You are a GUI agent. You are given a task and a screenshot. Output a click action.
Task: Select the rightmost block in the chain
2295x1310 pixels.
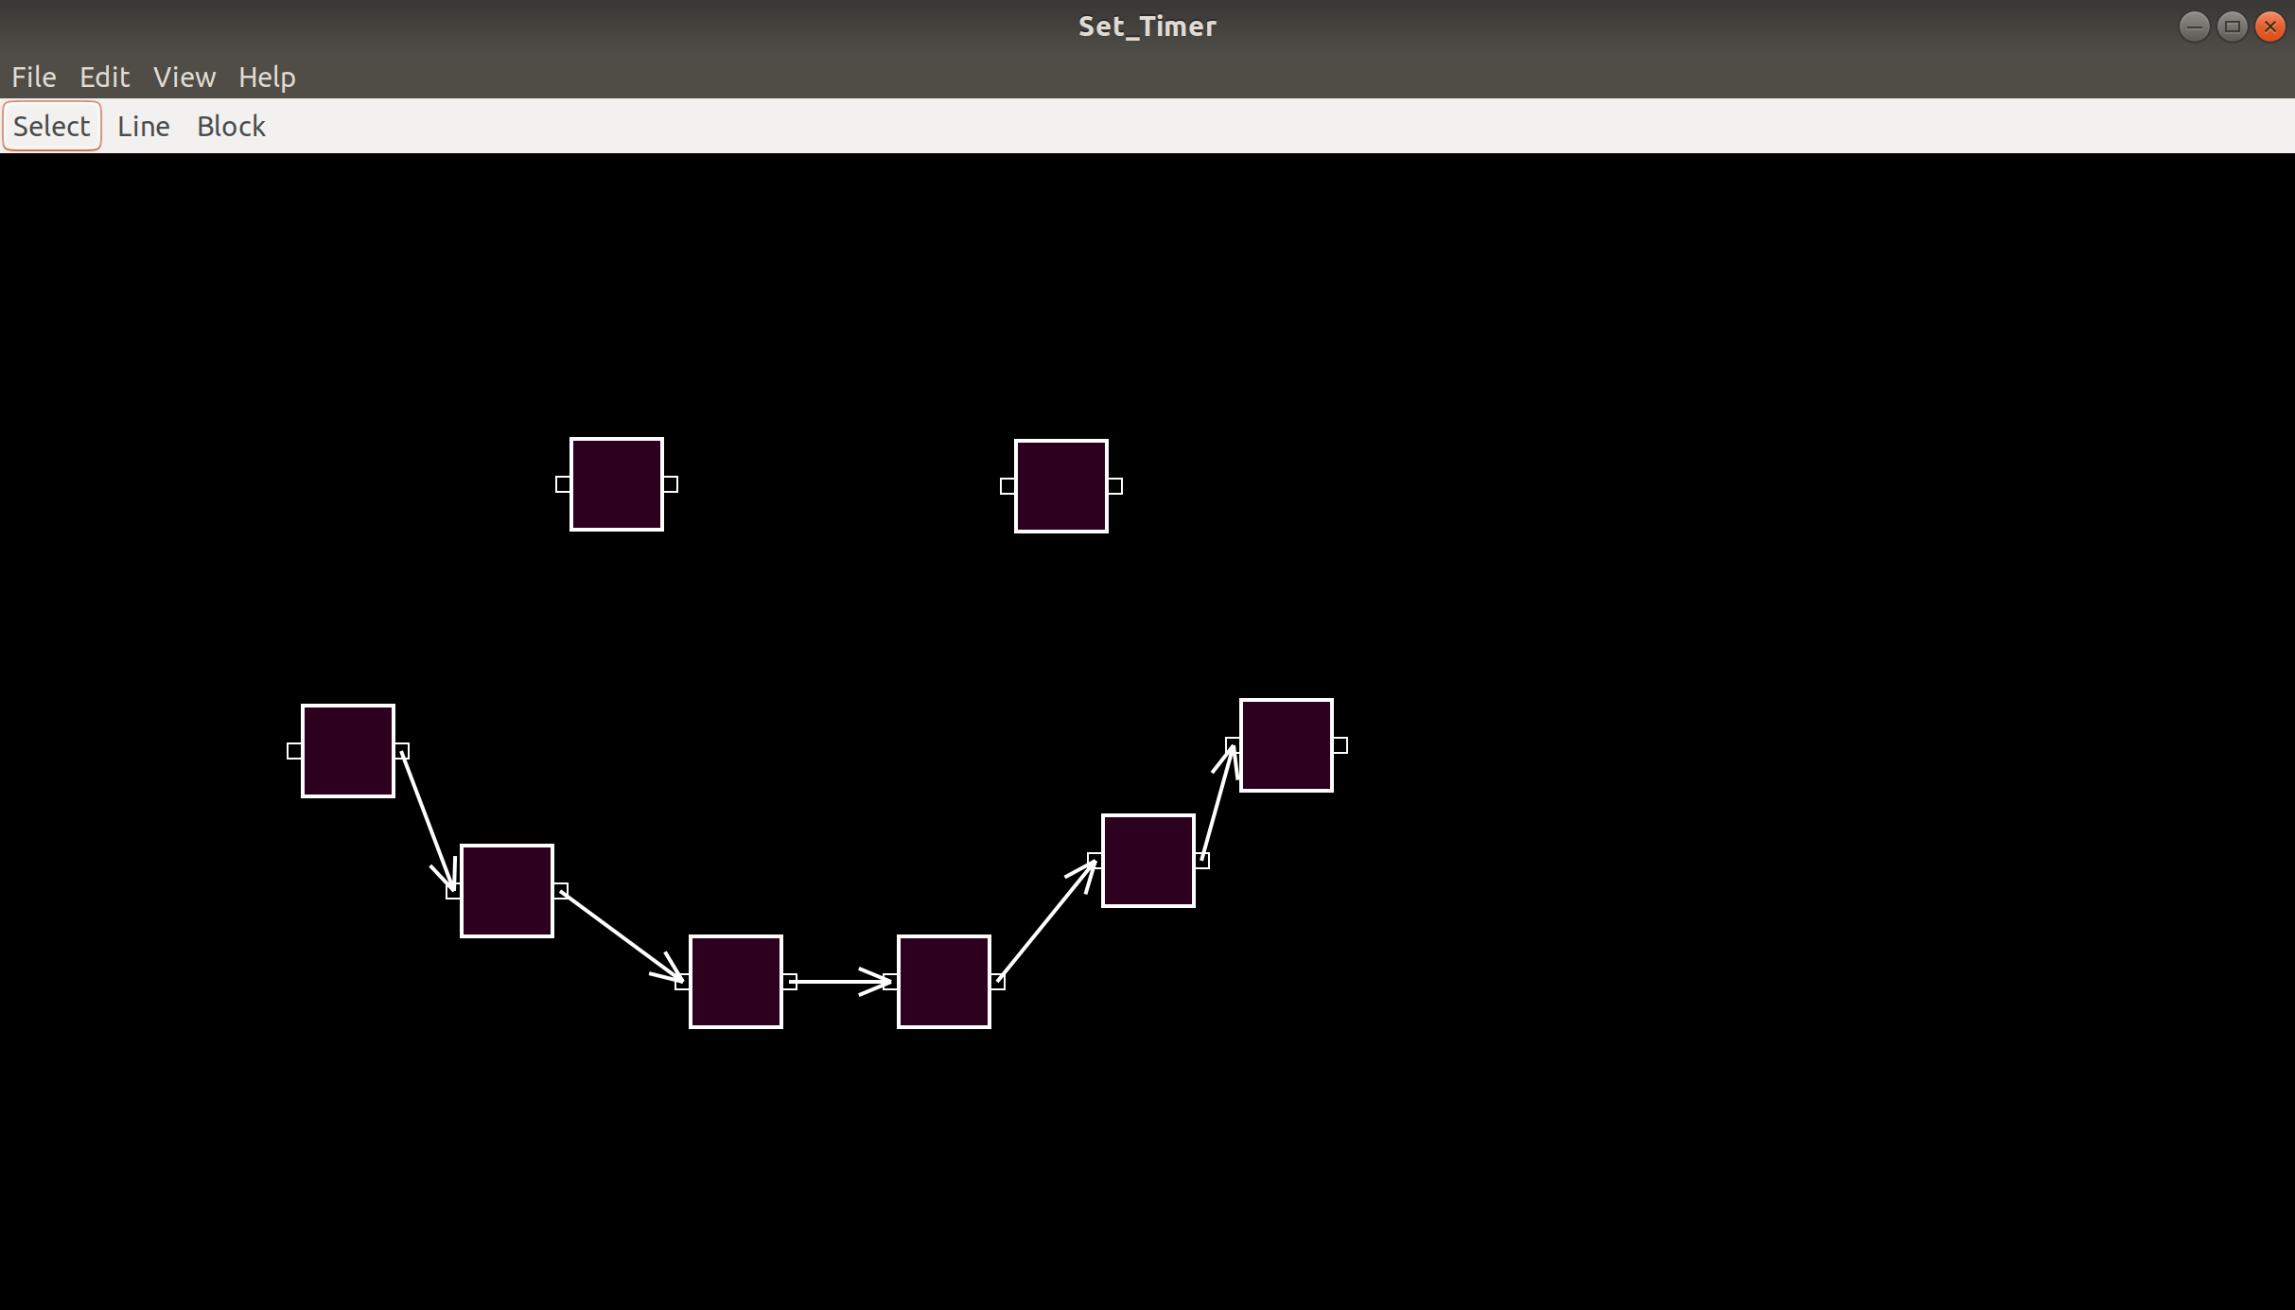pos(1287,745)
